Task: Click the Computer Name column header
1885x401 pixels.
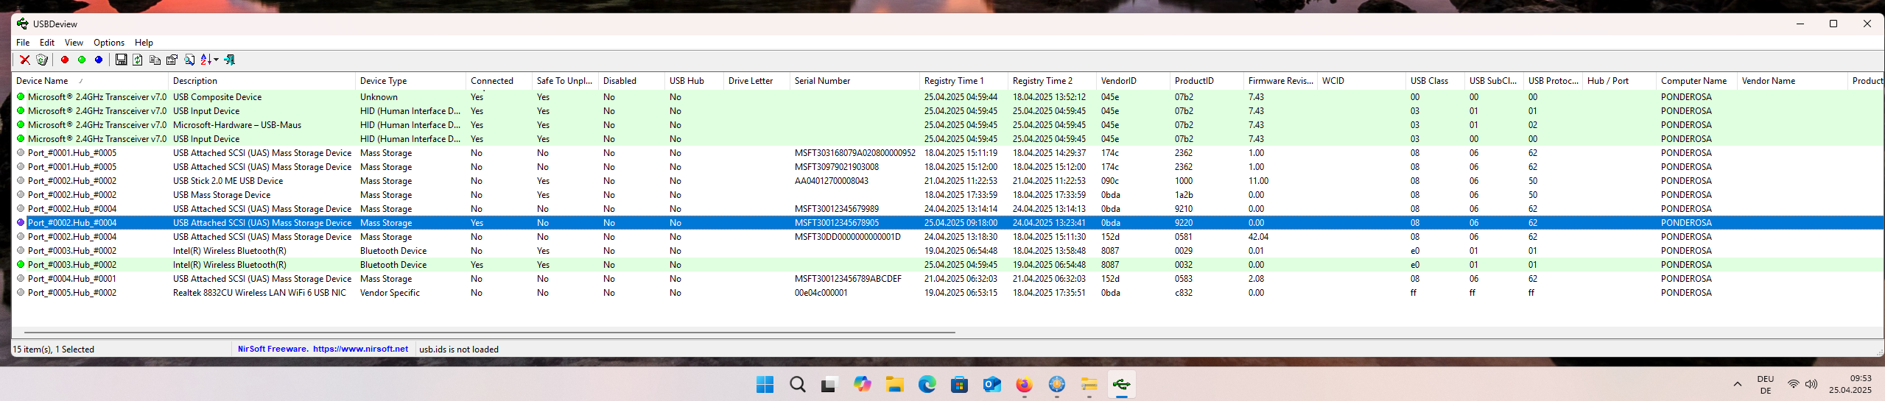Action: tap(1697, 81)
